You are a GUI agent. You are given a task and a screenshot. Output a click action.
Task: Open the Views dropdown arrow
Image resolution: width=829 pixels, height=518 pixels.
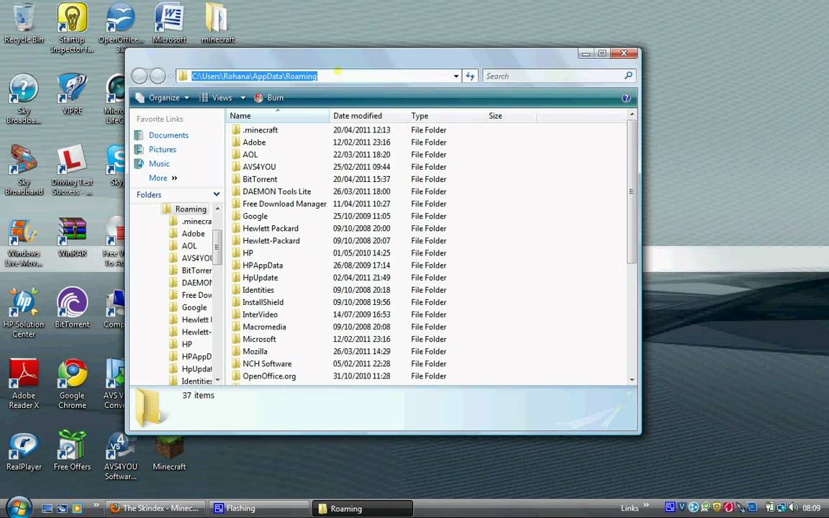(243, 98)
